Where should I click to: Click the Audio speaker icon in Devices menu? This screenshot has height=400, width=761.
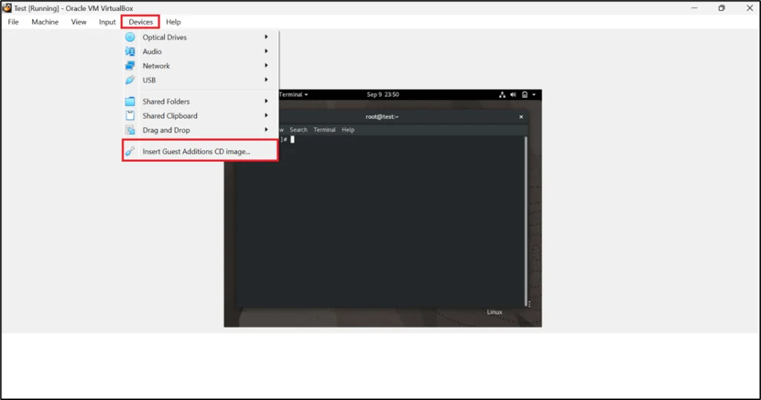[x=130, y=51]
